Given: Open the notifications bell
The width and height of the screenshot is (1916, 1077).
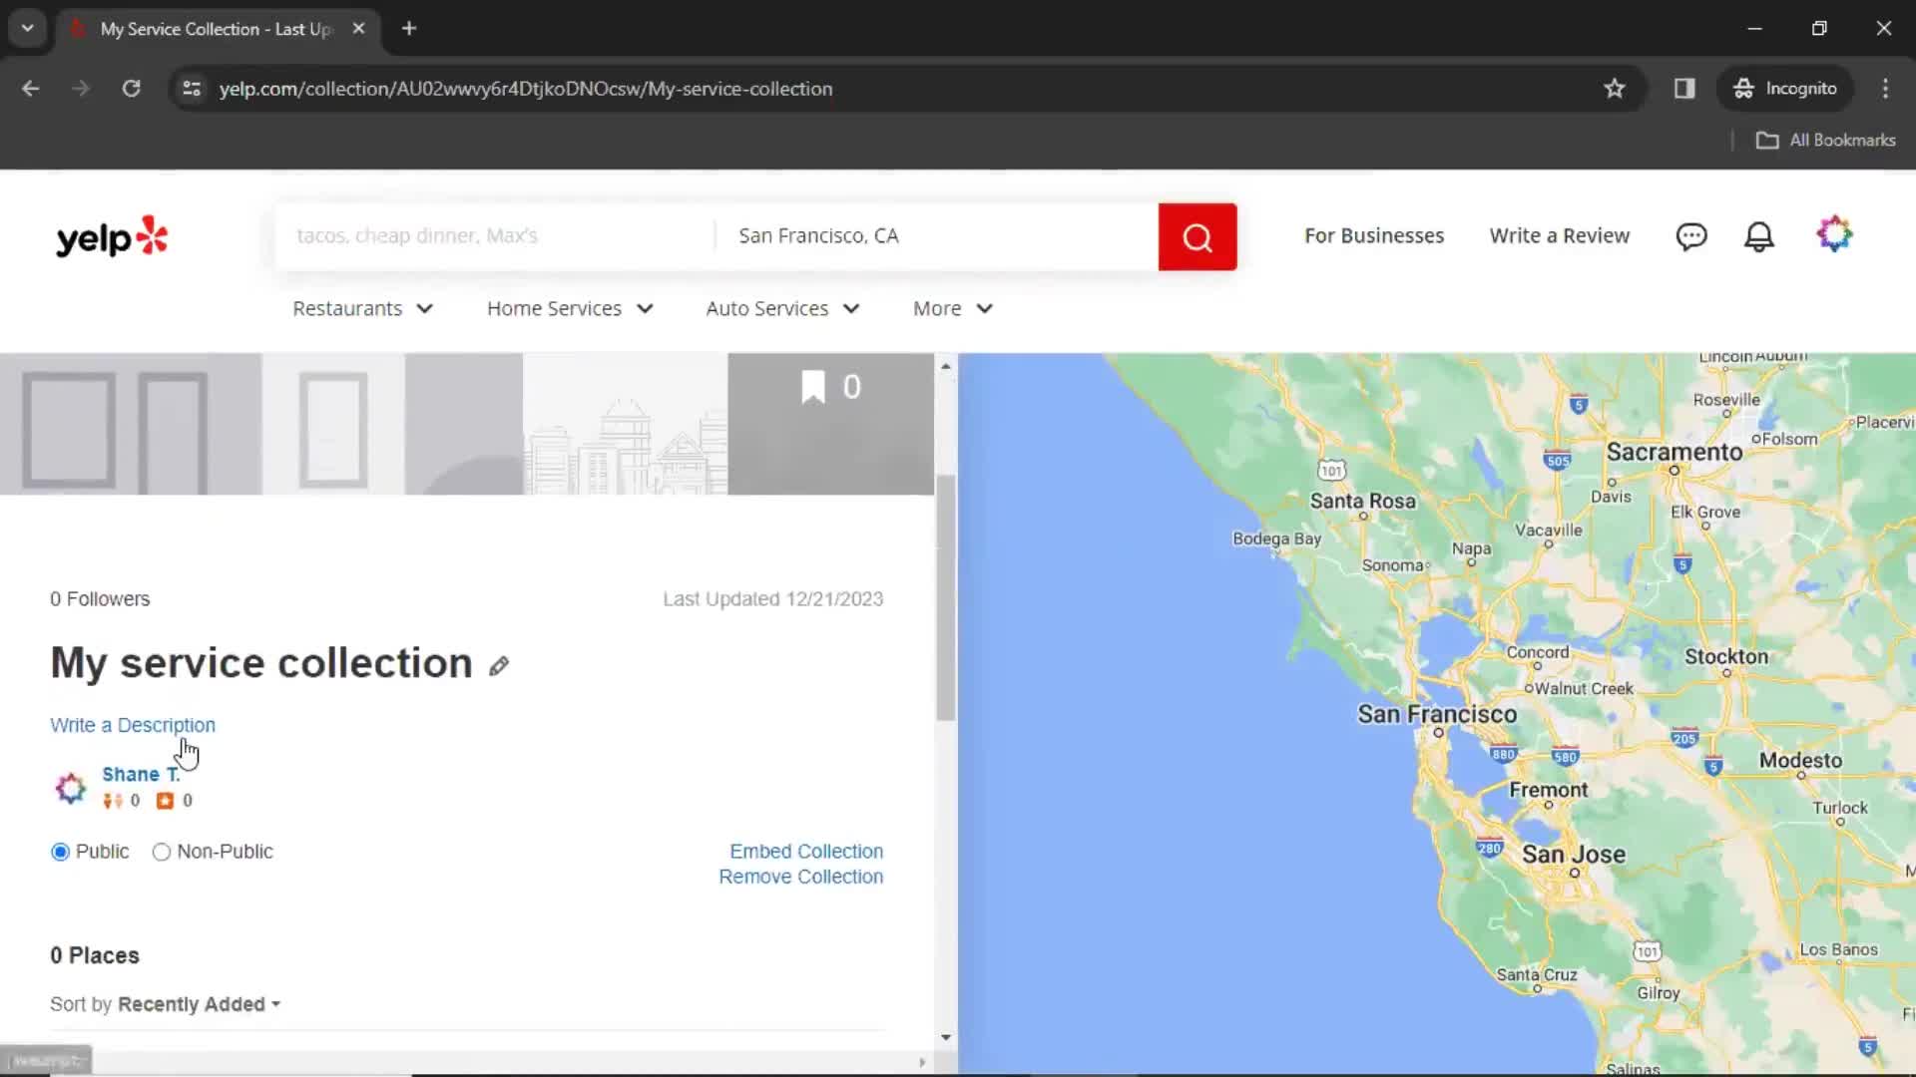Looking at the screenshot, I should [1758, 236].
